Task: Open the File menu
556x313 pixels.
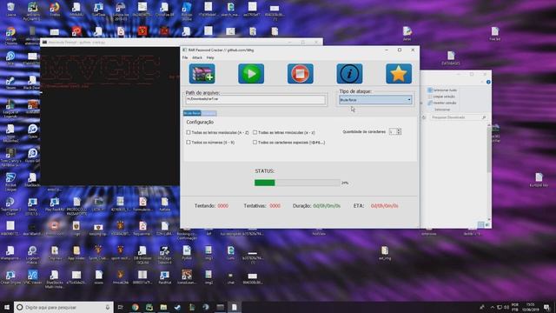Action: click(x=185, y=57)
